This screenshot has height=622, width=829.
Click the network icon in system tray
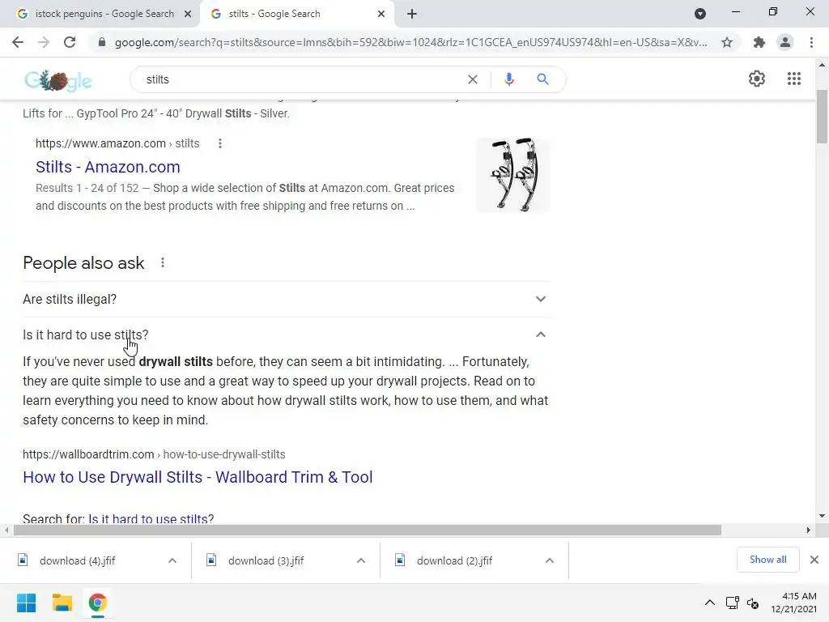tap(732, 603)
